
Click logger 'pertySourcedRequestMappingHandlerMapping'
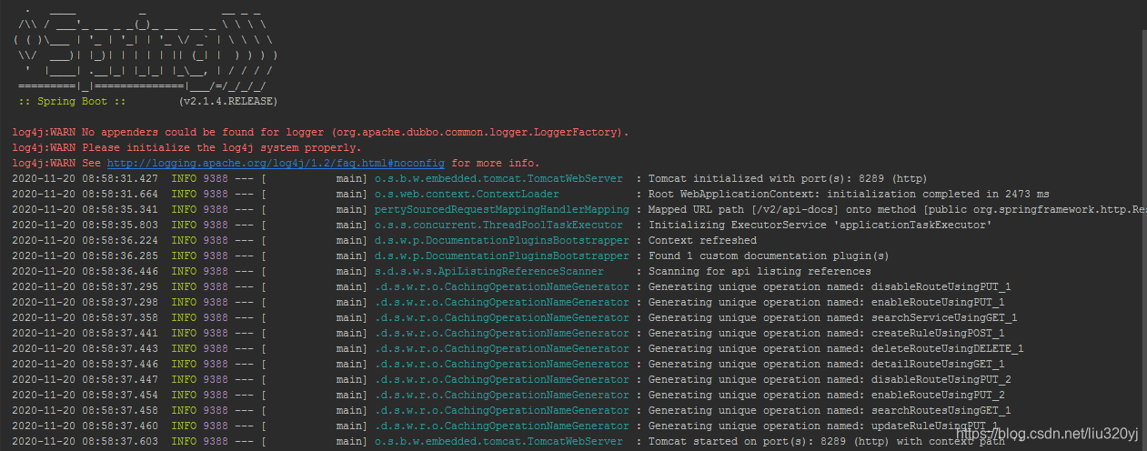pyautogui.click(x=501, y=209)
